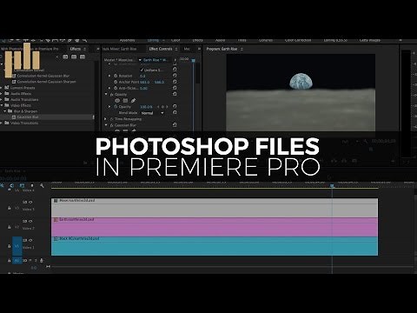
Task: Select the Assembly workspace
Action: 127,40
